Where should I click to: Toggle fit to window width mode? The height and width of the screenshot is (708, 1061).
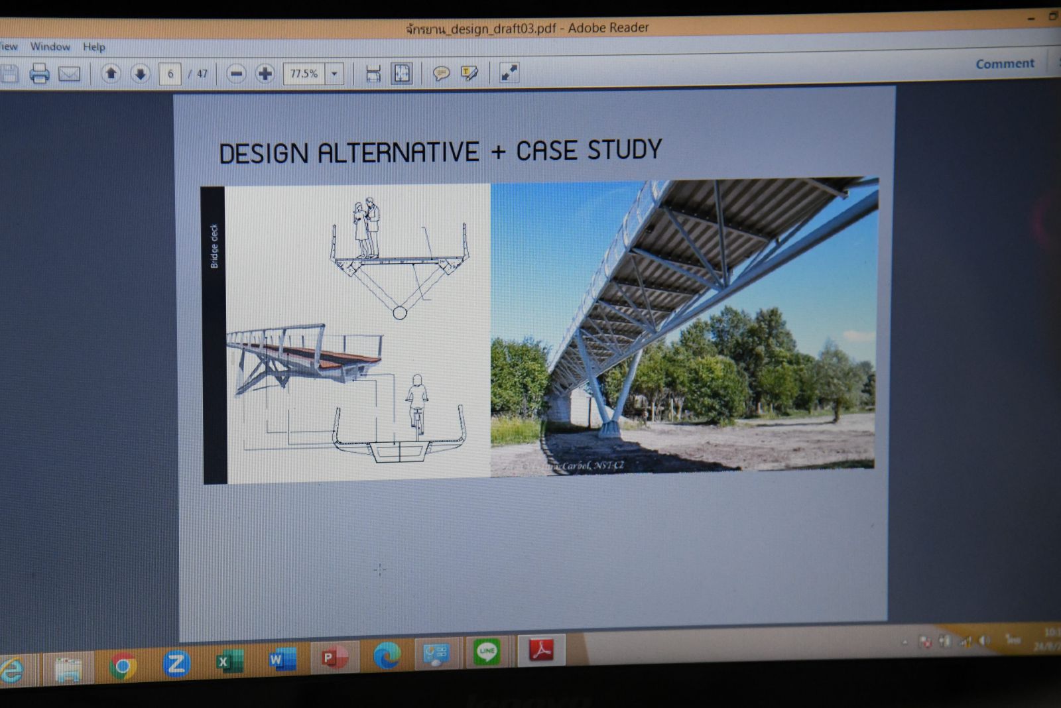(373, 74)
